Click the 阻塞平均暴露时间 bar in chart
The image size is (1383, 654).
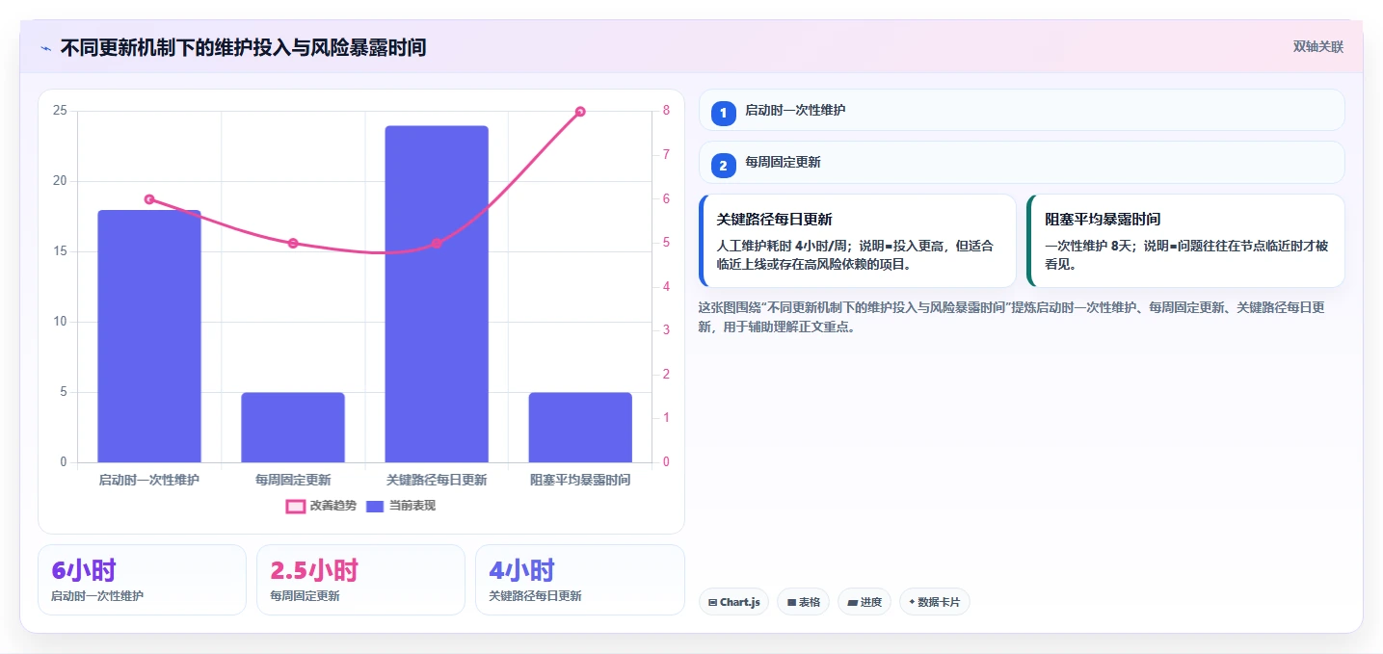[580, 428]
